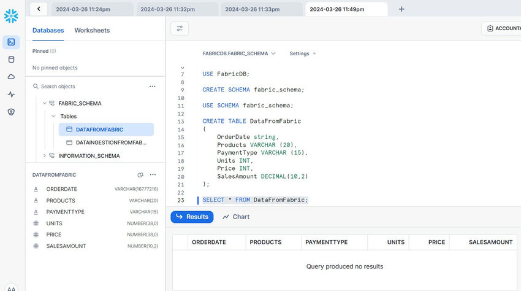This screenshot has width=521, height=291.
Task: Open the cloud Data Products sidebar icon
Action: (x=11, y=77)
